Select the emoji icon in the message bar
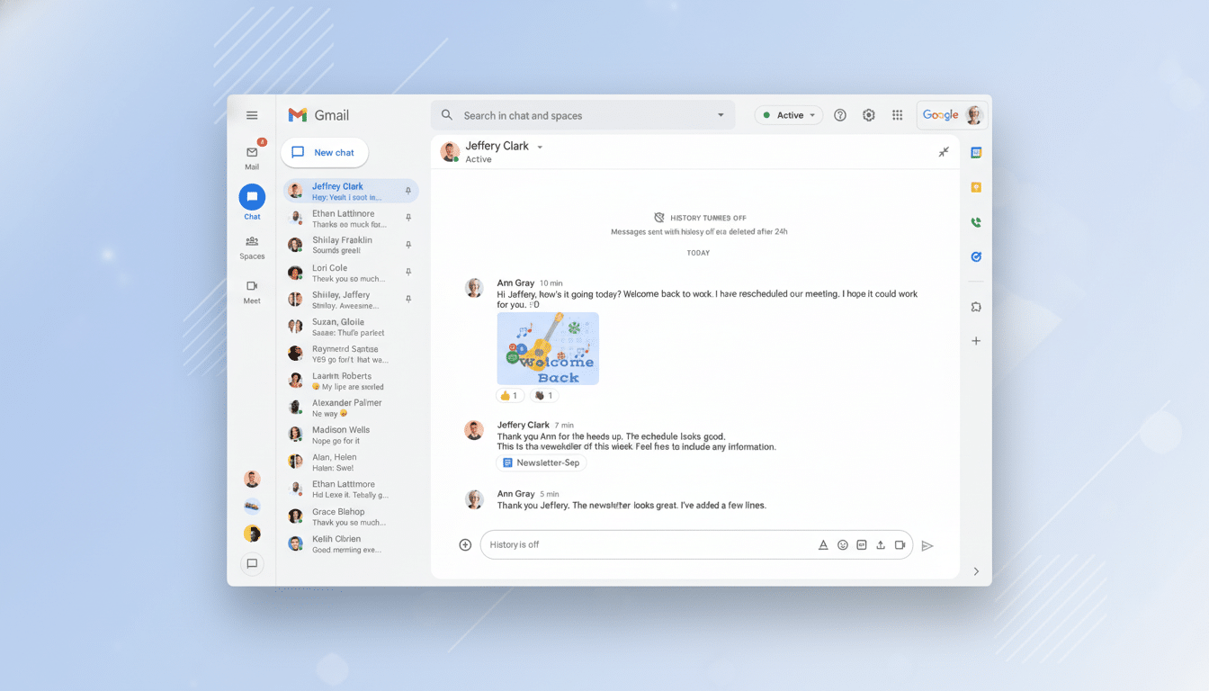 843,544
